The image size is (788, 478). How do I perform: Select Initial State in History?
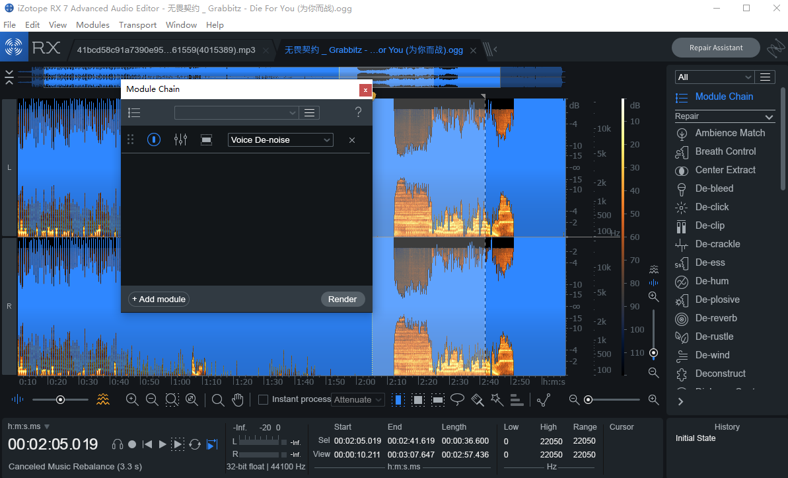click(x=696, y=438)
